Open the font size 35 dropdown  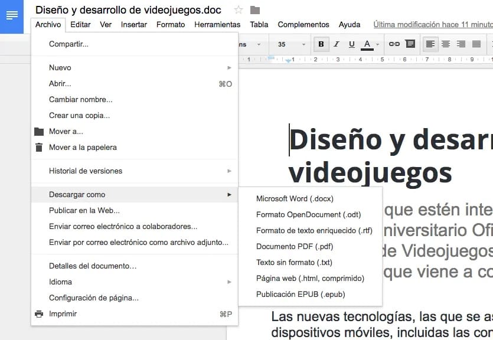[x=292, y=44]
